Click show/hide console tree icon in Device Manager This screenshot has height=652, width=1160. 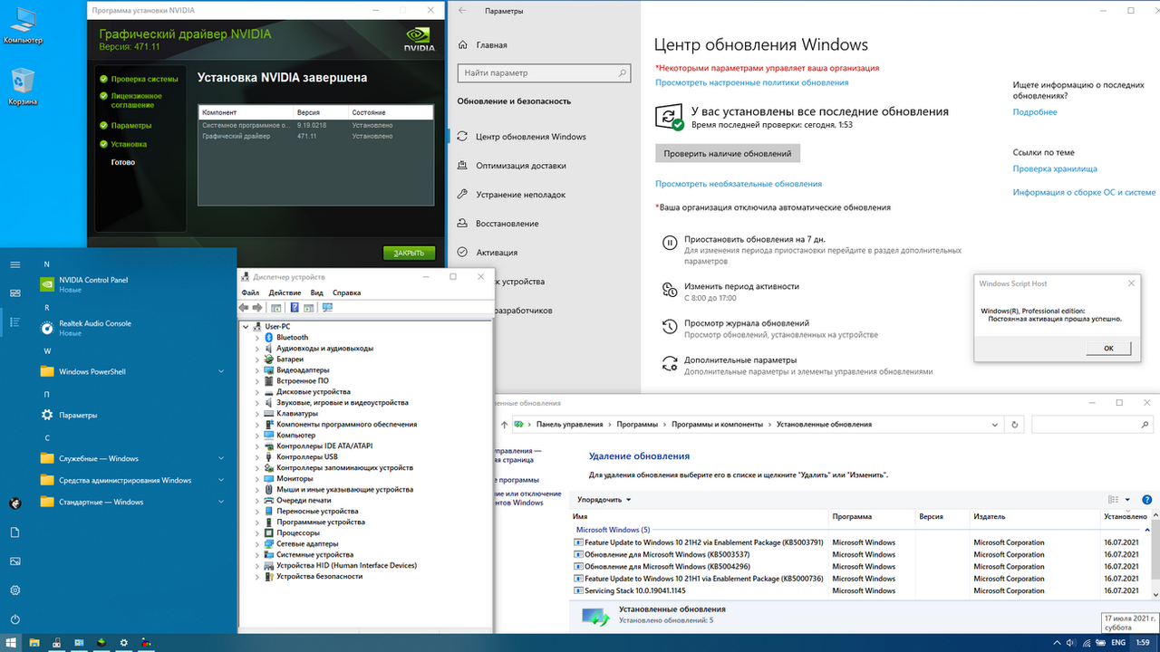276,308
